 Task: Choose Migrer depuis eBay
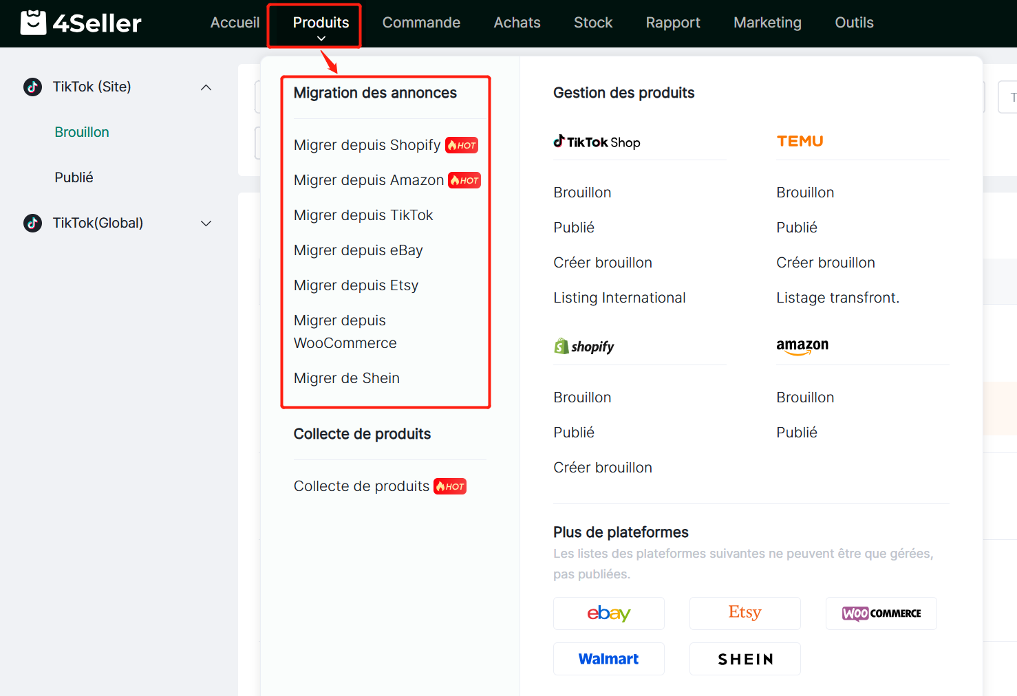coord(358,250)
